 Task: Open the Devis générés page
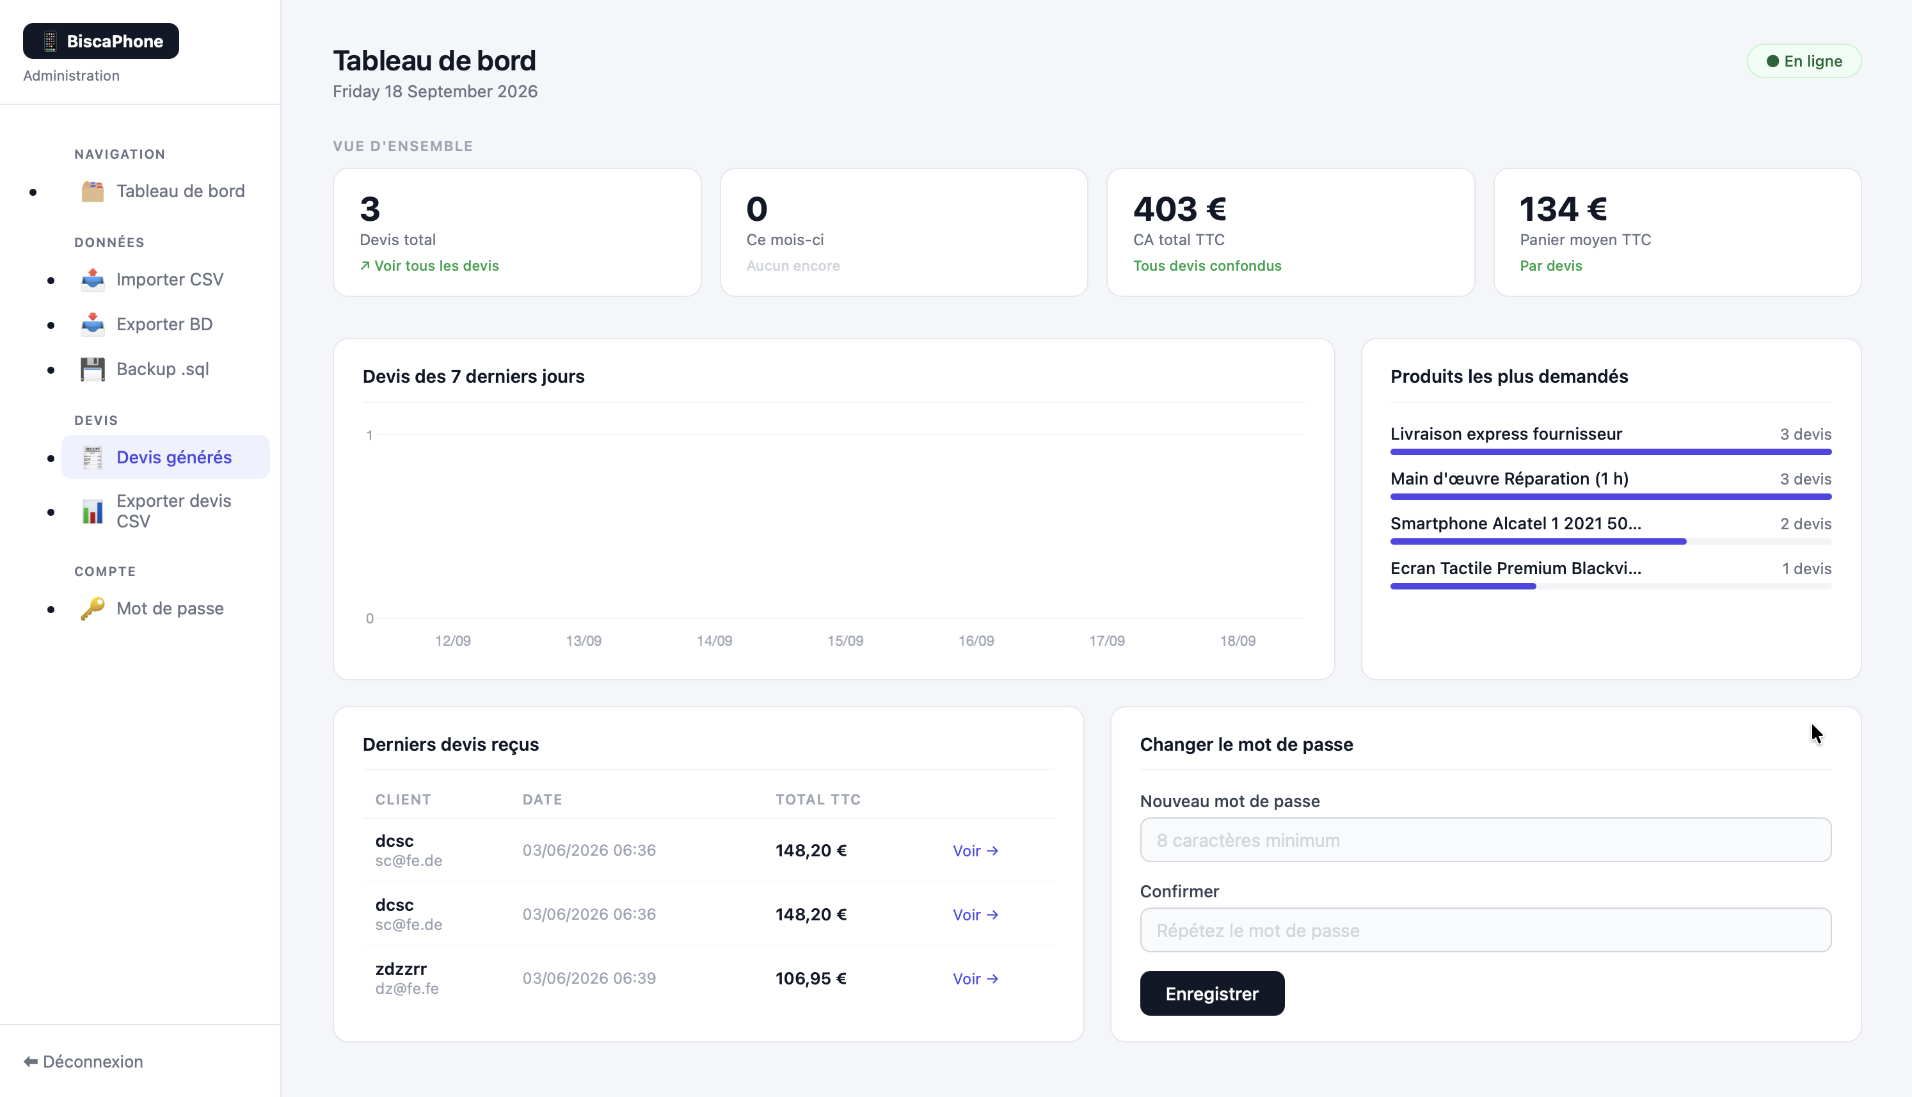coord(165,458)
